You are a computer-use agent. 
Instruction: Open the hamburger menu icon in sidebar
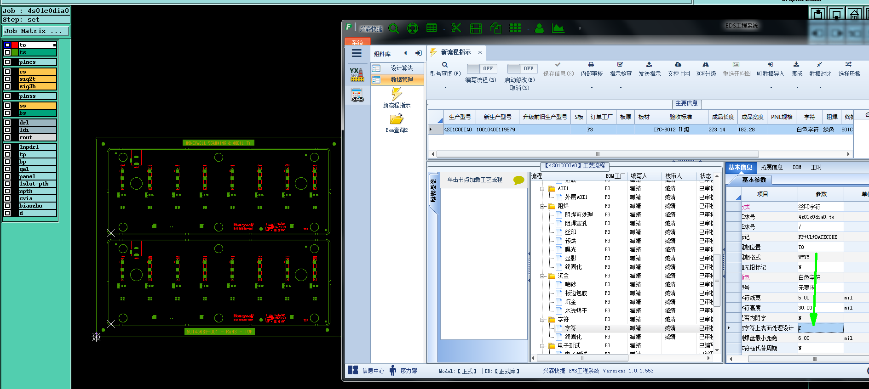click(x=357, y=53)
